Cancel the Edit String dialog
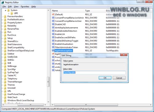The height and width of the screenshot is (112, 154). point(119,78)
